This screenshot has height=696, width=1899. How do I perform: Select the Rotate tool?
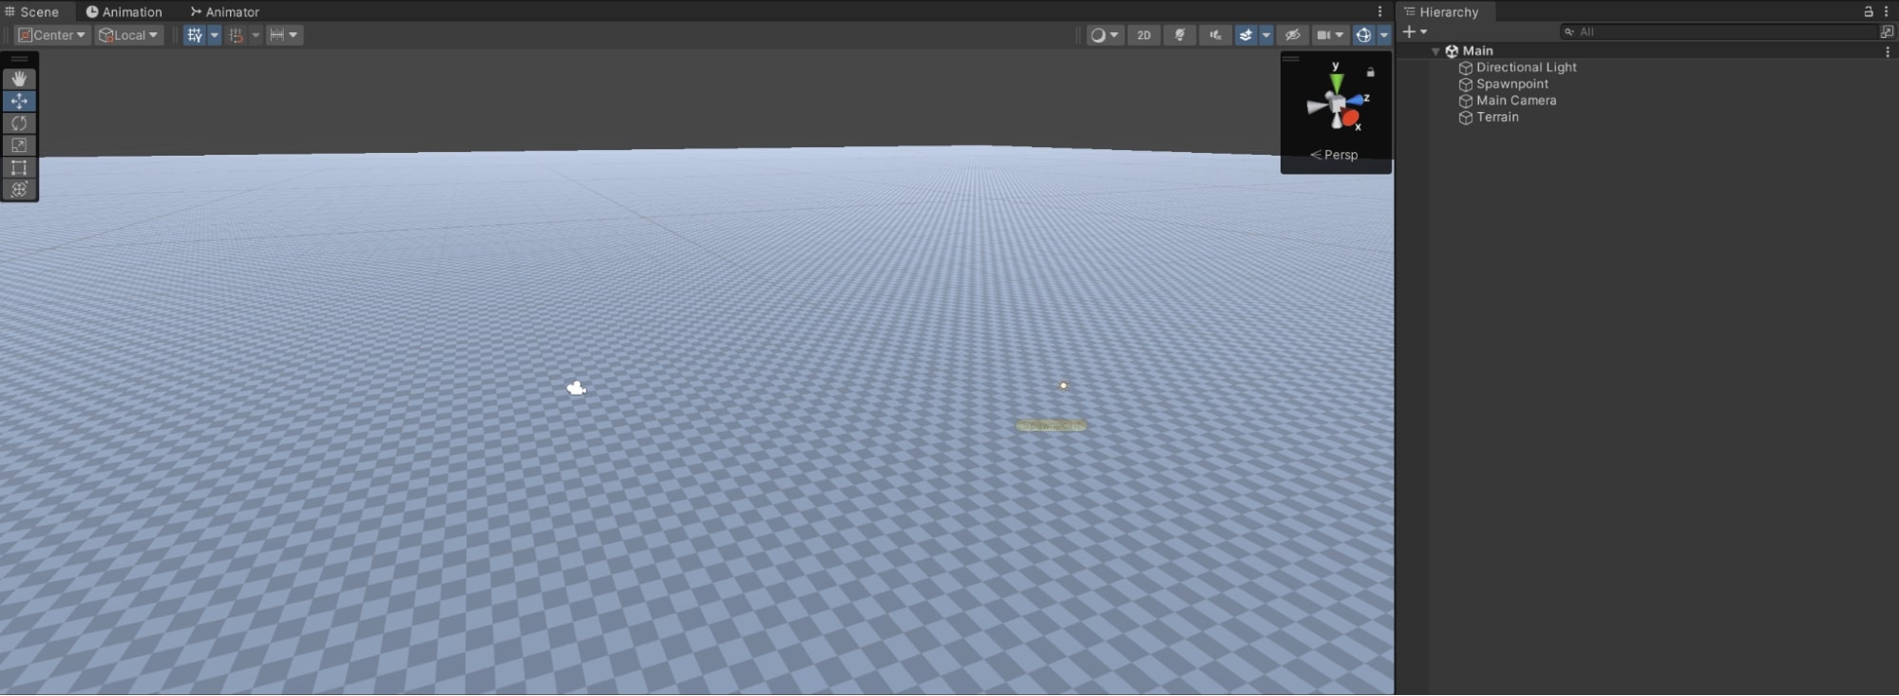pyautogui.click(x=19, y=123)
